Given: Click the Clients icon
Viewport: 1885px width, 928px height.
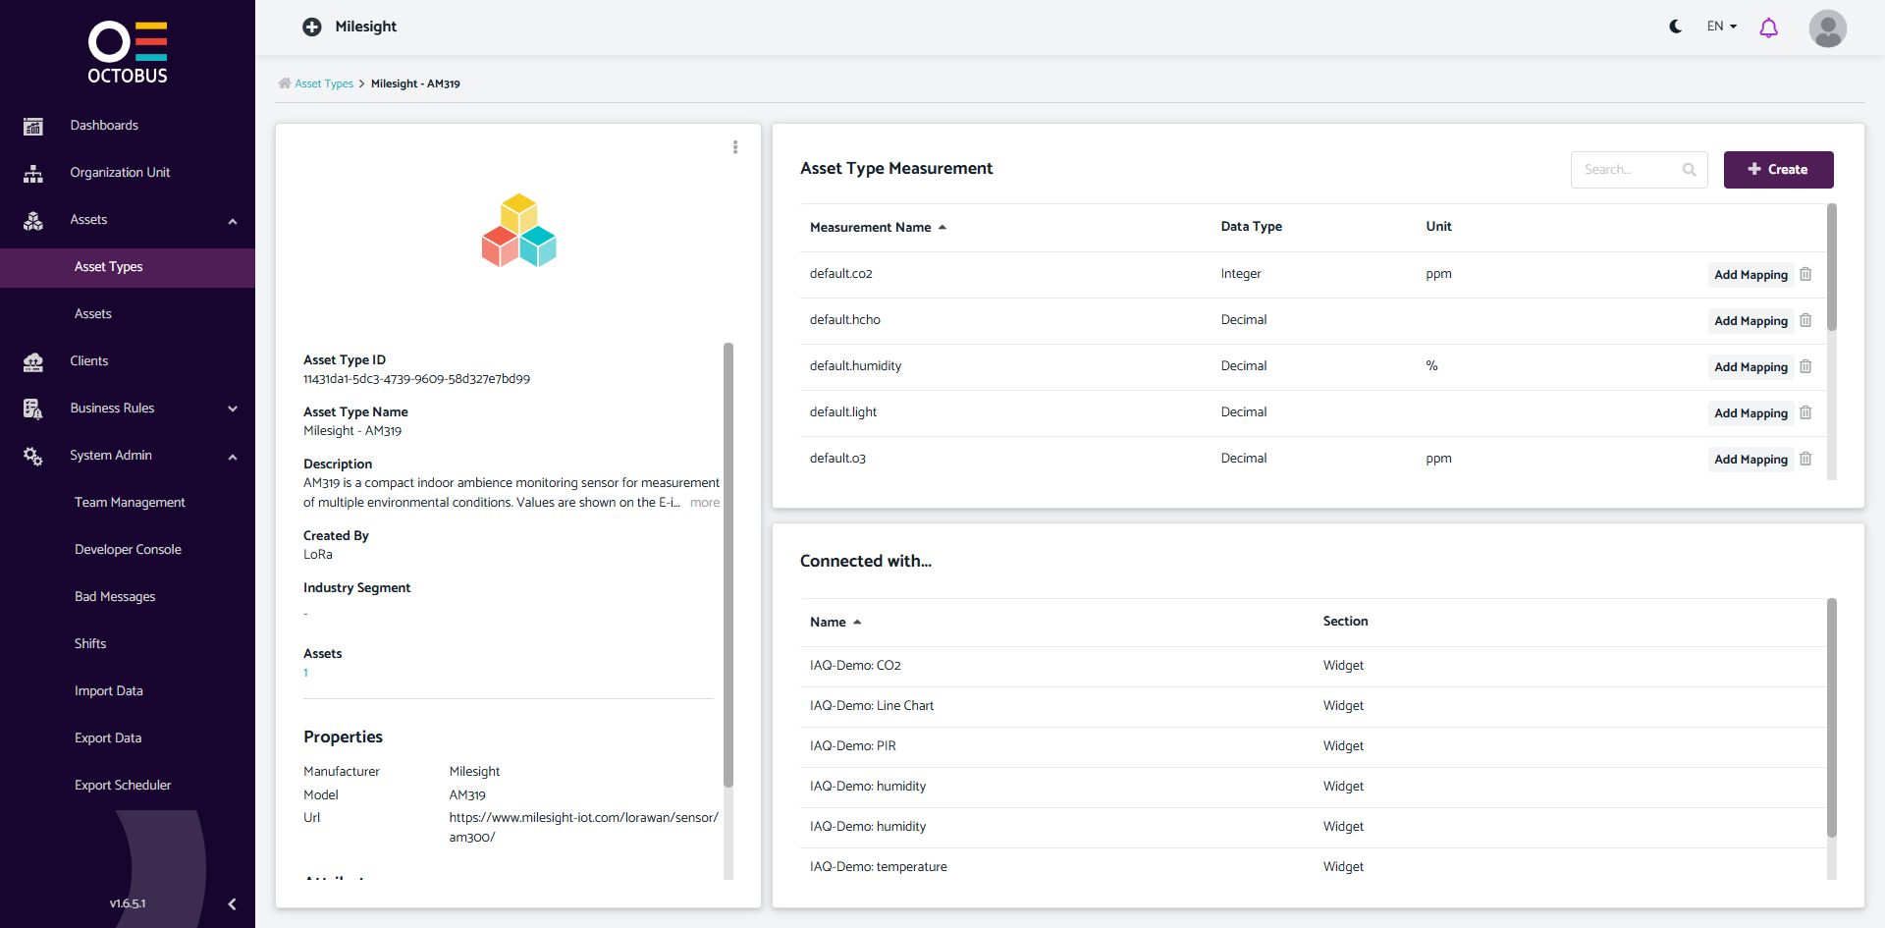Looking at the screenshot, I should (x=33, y=361).
